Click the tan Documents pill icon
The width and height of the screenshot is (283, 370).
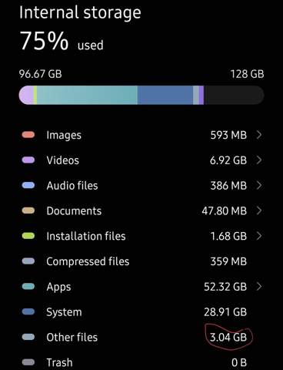28,210
